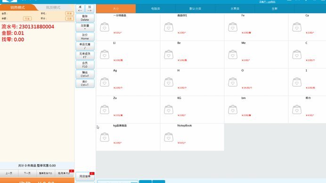Click the ¥14.00 price of product O
Screen dimensions: 326x183
tap(247, 88)
